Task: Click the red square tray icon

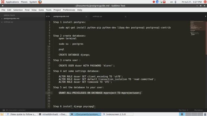Action: (164, 2)
